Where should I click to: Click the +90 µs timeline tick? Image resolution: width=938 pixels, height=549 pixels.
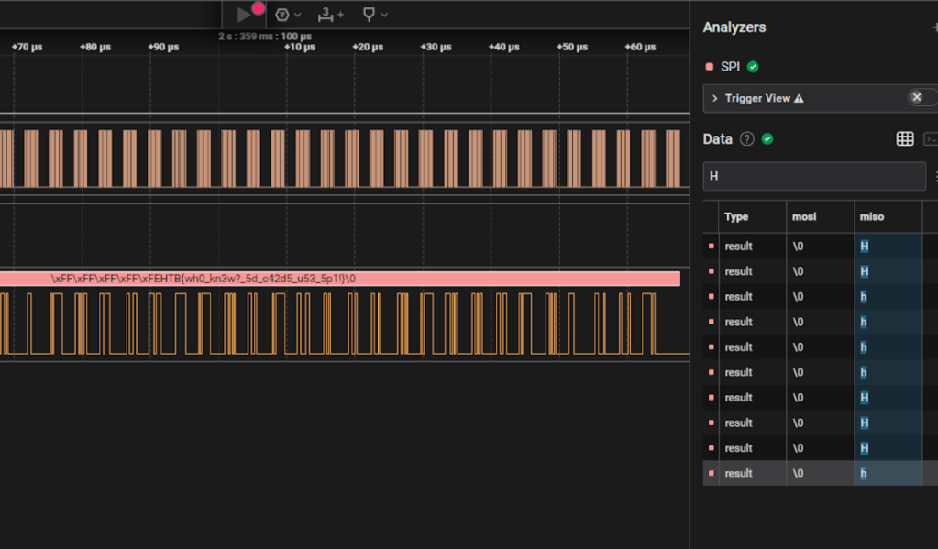[x=163, y=48]
